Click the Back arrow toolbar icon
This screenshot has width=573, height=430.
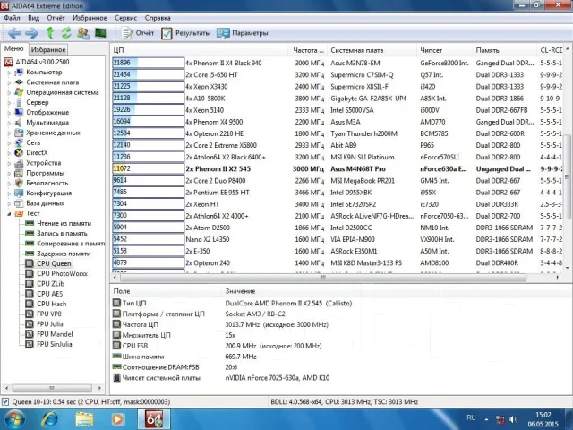click(14, 33)
